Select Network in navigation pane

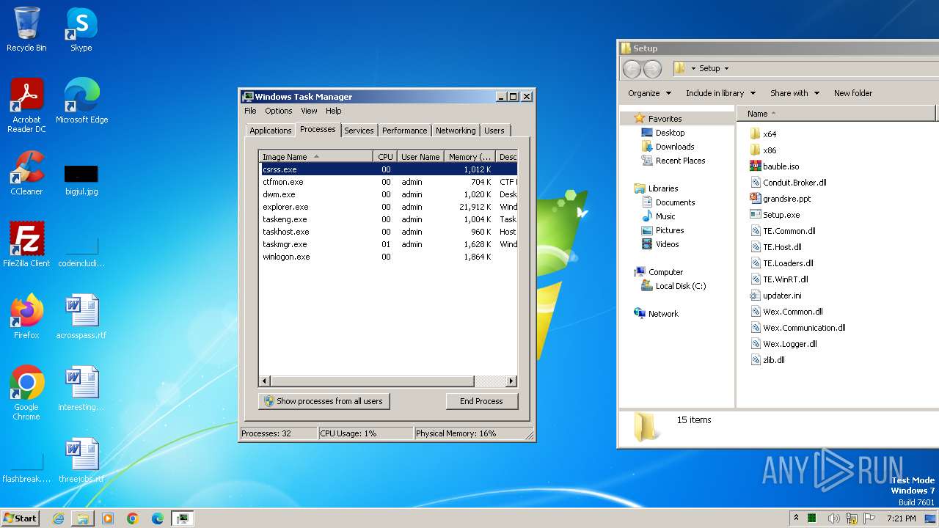(x=663, y=314)
